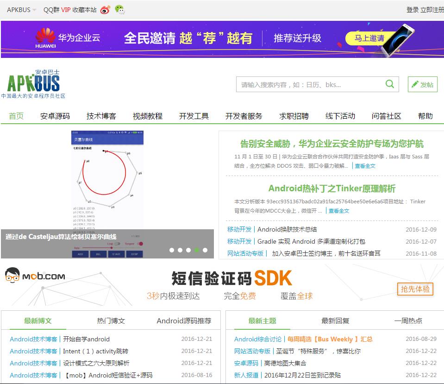Open Android换肤技术总结 article

(287, 229)
